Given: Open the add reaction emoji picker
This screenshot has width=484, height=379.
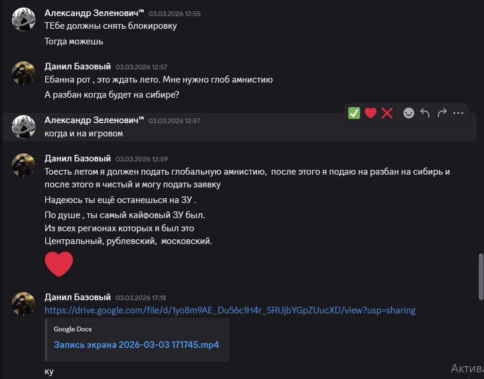Looking at the screenshot, I should point(409,113).
